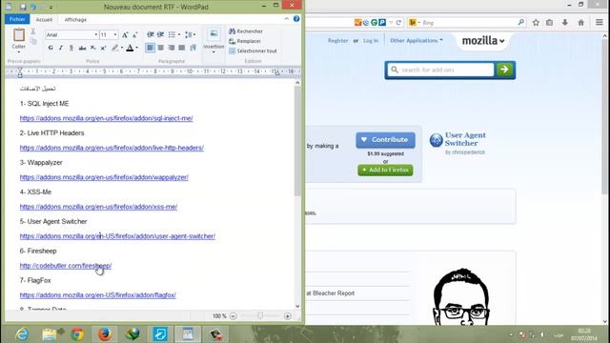Open bullet list style dropdown arrow
The image size is (610, 343).
tap(179, 34)
